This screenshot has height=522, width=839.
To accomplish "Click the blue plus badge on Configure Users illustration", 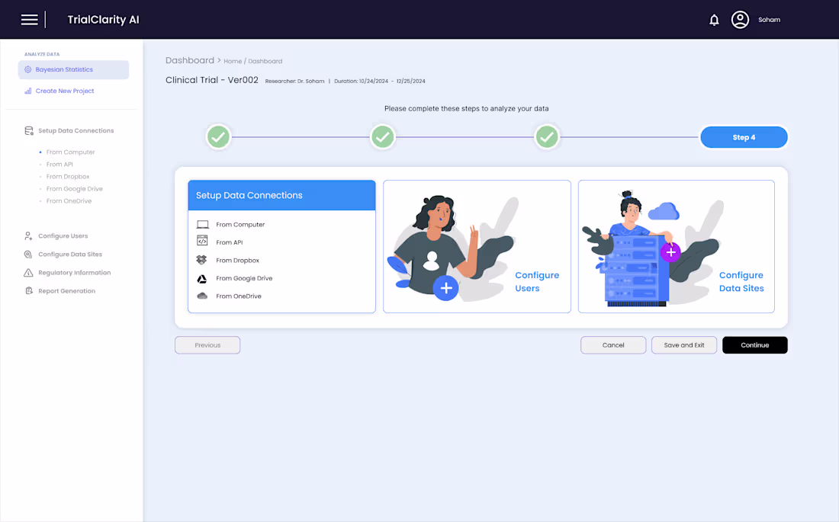I will 446,288.
